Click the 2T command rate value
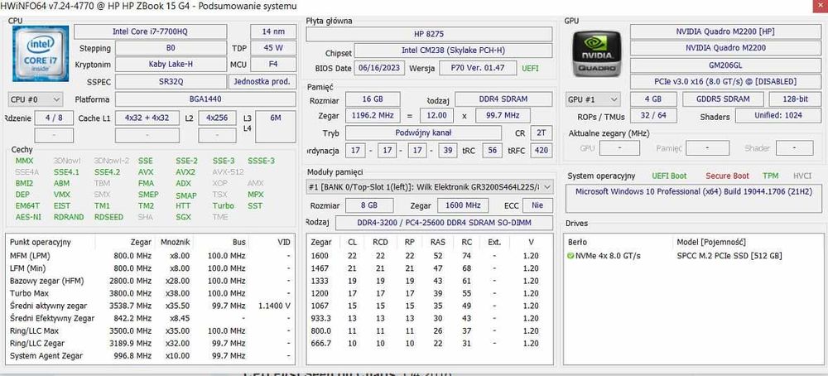Image resolution: width=828 pixels, height=376 pixels. click(542, 133)
